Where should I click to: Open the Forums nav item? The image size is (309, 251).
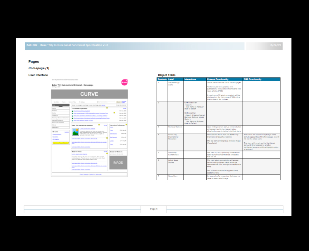[x=63, y=102]
